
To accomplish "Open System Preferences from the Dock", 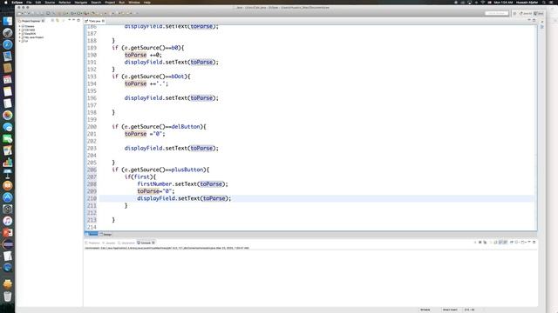I will pos(8,209).
